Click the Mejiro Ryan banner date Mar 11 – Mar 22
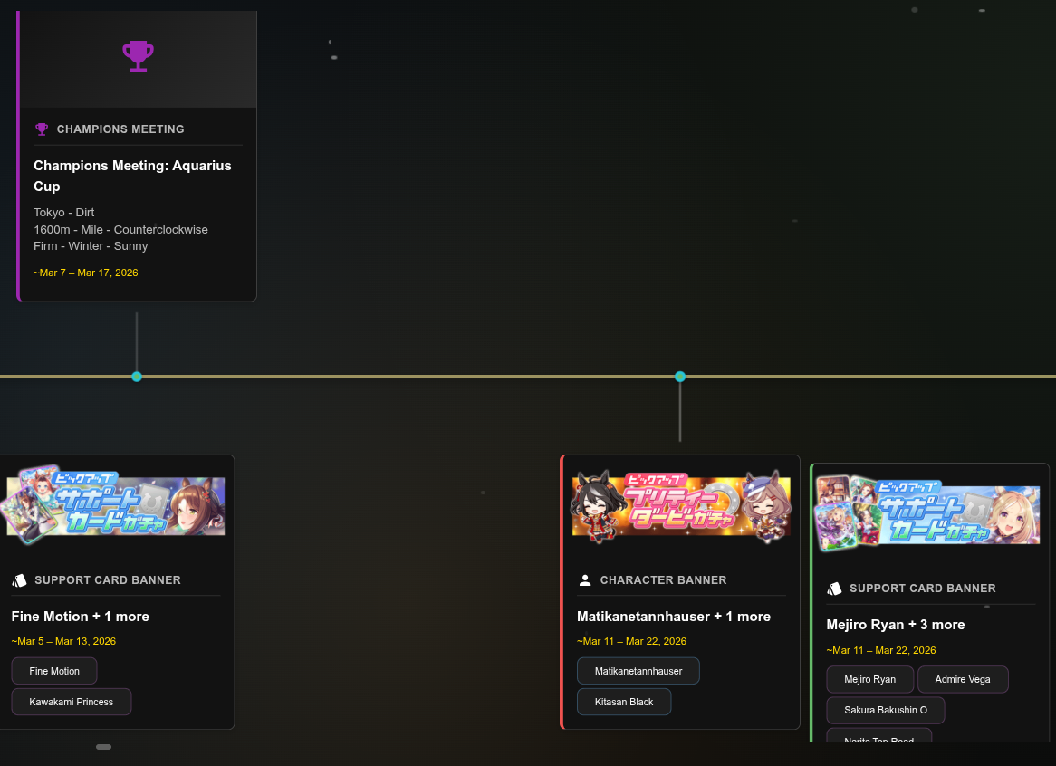 click(x=881, y=650)
